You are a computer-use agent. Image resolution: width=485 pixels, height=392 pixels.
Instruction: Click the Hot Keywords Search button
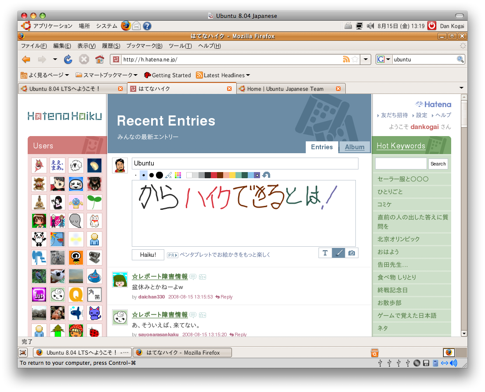pos(438,164)
